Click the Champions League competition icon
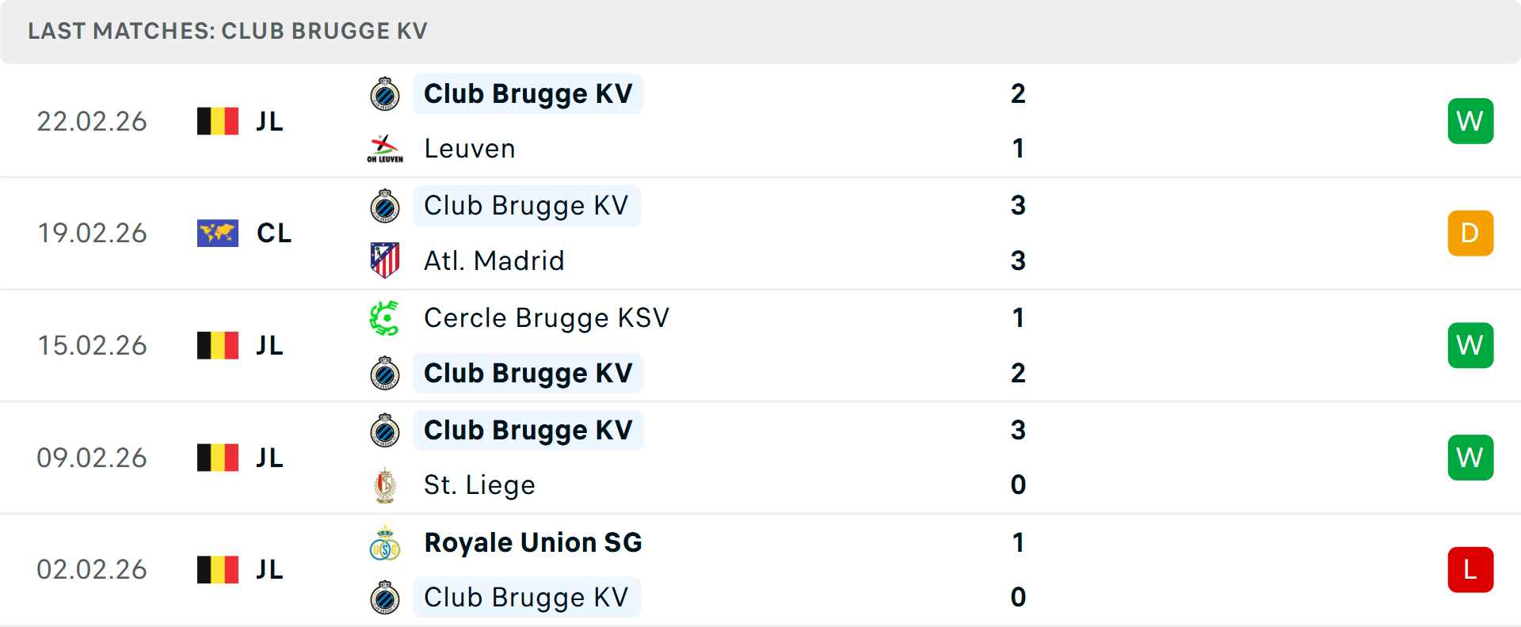This screenshot has width=1521, height=627. (217, 233)
